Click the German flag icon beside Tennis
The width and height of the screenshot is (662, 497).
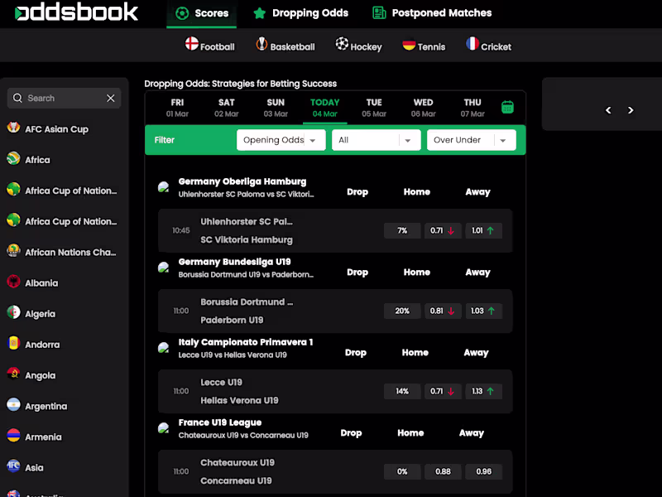pyautogui.click(x=409, y=44)
